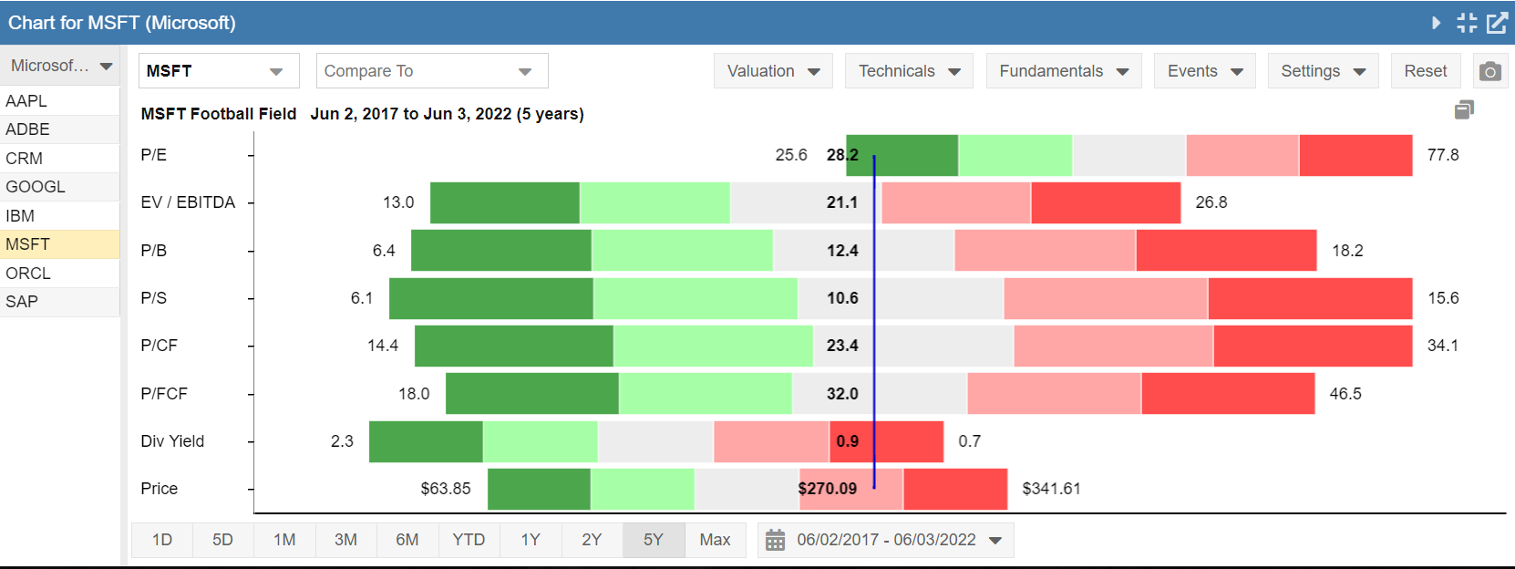Click the copy chart icon below Reset
The height and width of the screenshot is (569, 1515).
coord(1464,110)
